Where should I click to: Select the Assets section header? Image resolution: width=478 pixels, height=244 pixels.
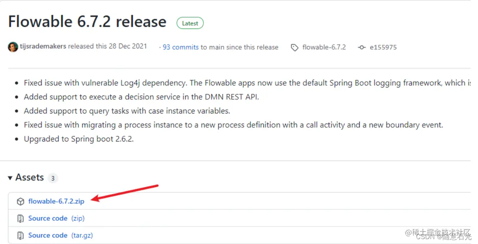pos(30,178)
